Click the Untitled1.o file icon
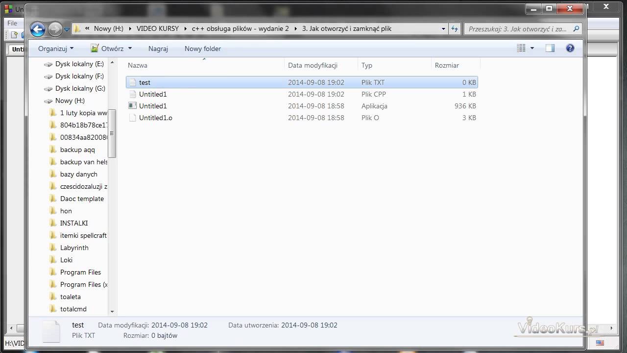Image resolution: width=627 pixels, height=353 pixels. pos(132,118)
